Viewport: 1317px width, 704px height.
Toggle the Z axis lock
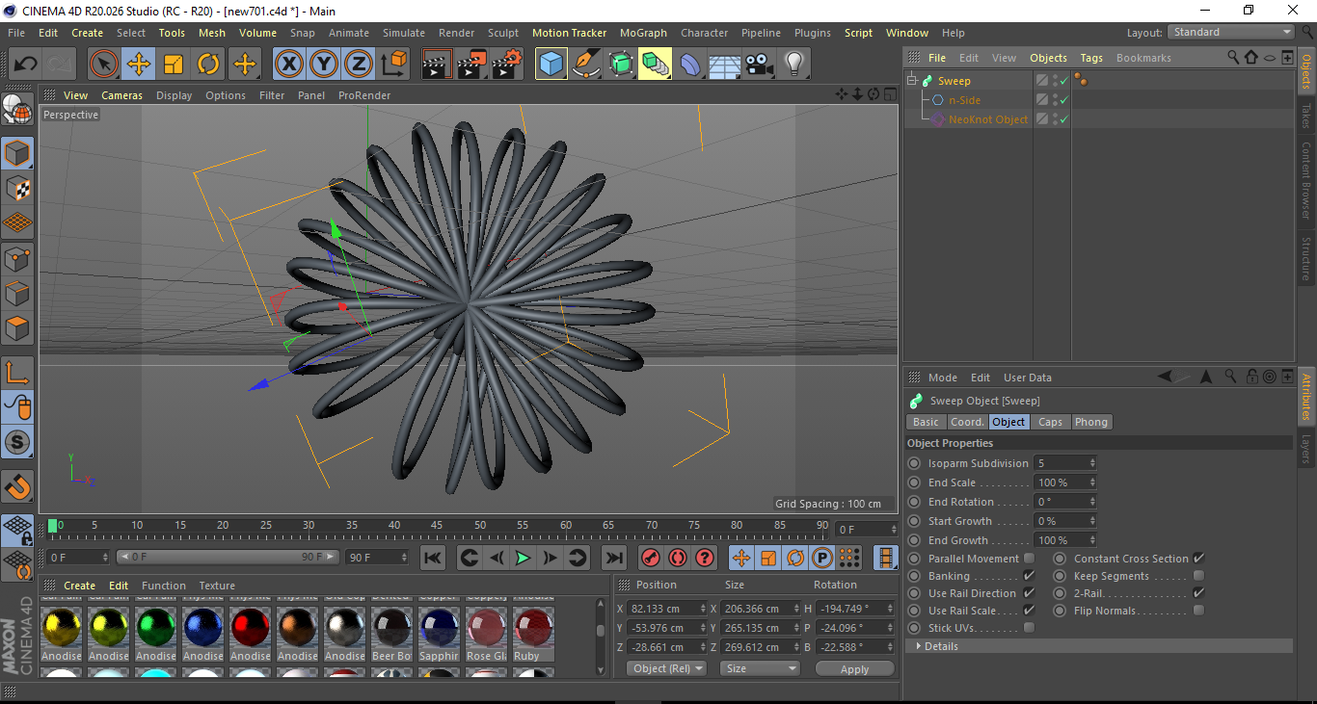click(x=358, y=65)
